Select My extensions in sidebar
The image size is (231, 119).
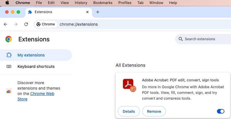36,55
